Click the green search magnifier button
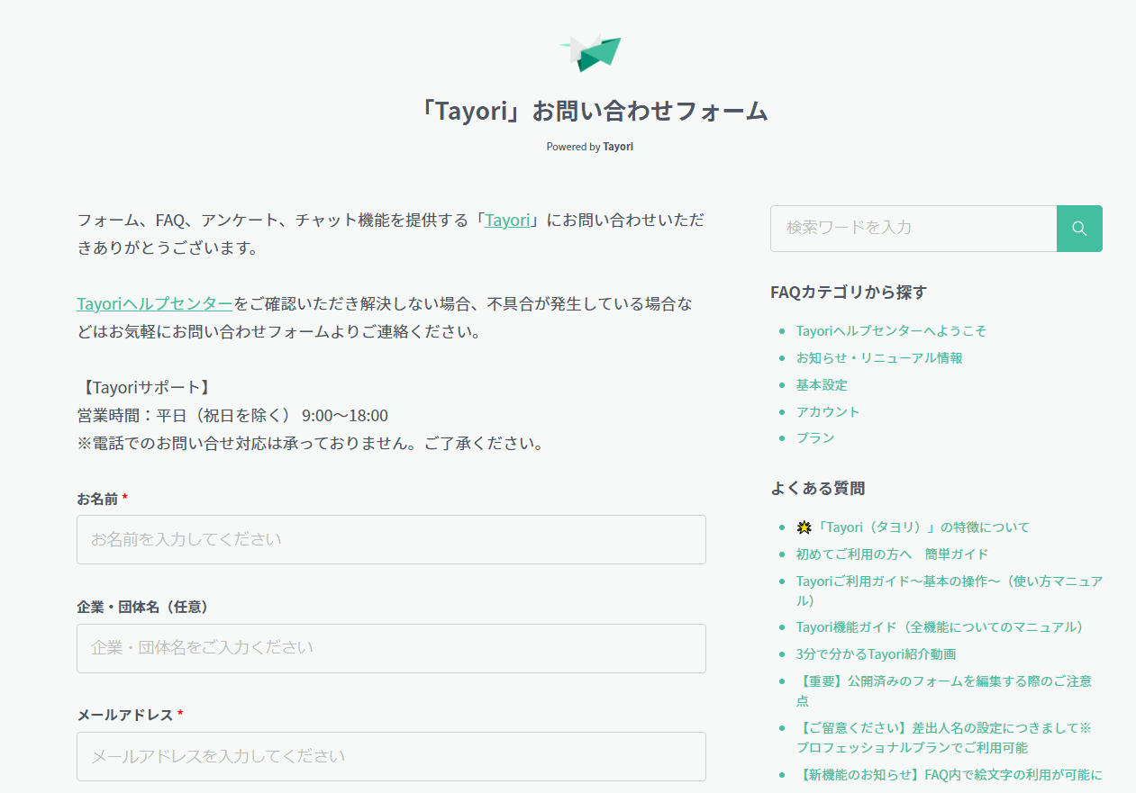Viewport: 1136px width, 793px height. [x=1078, y=229]
